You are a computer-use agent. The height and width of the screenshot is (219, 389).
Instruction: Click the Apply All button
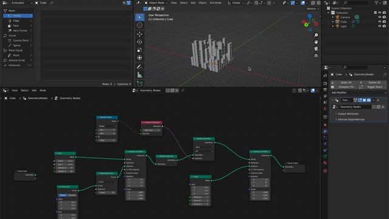tap(345, 83)
